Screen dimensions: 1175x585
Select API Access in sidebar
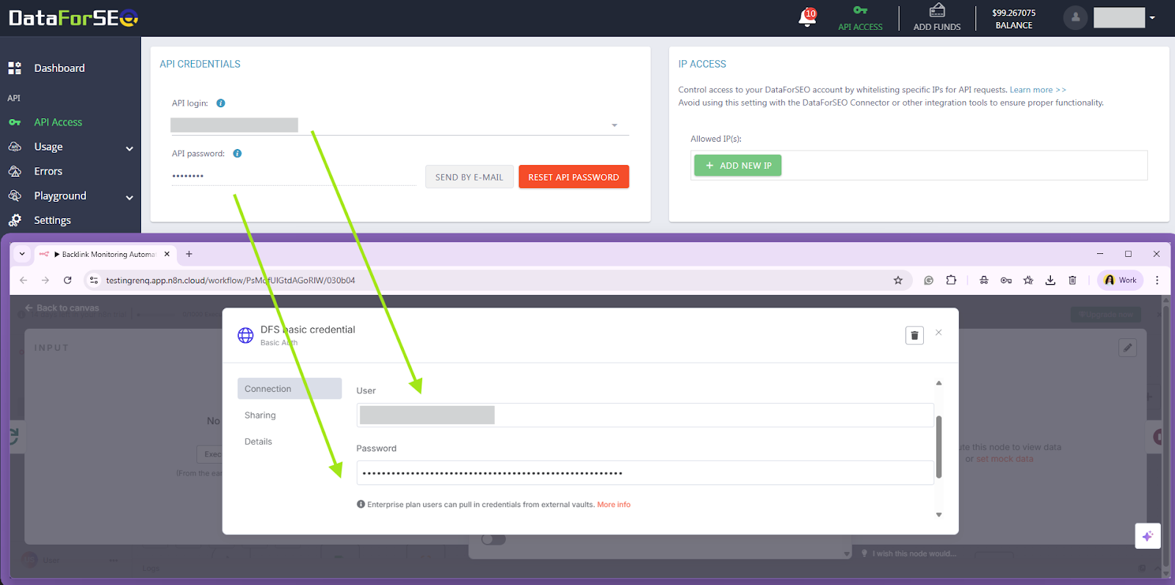click(58, 122)
